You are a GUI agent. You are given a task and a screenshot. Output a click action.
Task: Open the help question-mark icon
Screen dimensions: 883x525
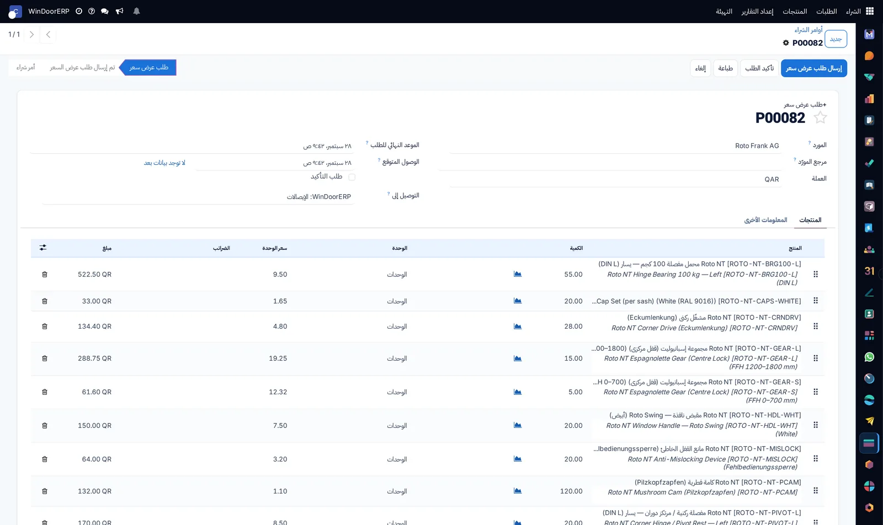[92, 11]
